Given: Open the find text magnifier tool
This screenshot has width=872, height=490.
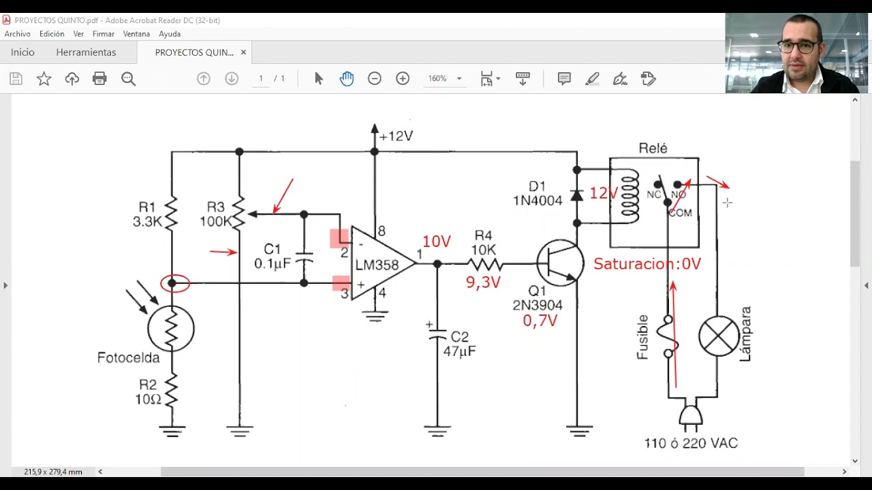Looking at the screenshot, I should [x=129, y=79].
